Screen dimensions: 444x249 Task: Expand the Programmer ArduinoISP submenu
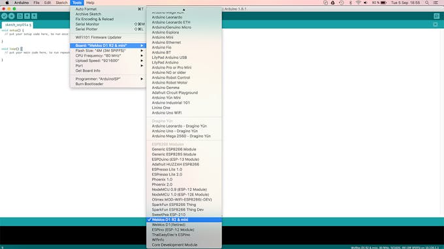(x=108, y=79)
